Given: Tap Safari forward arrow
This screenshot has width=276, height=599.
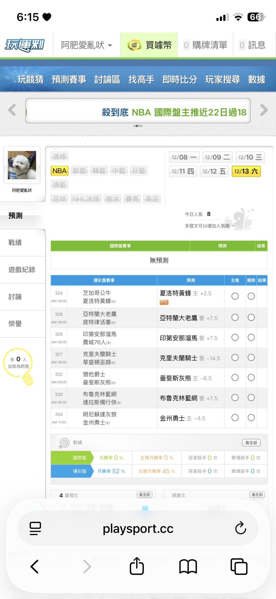Looking at the screenshot, I should point(87,566).
